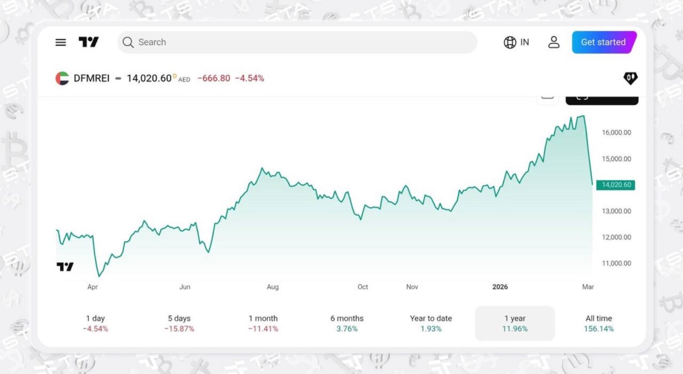Show the All time range
This screenshot has width=683, height=374.
tap(598, 323)
